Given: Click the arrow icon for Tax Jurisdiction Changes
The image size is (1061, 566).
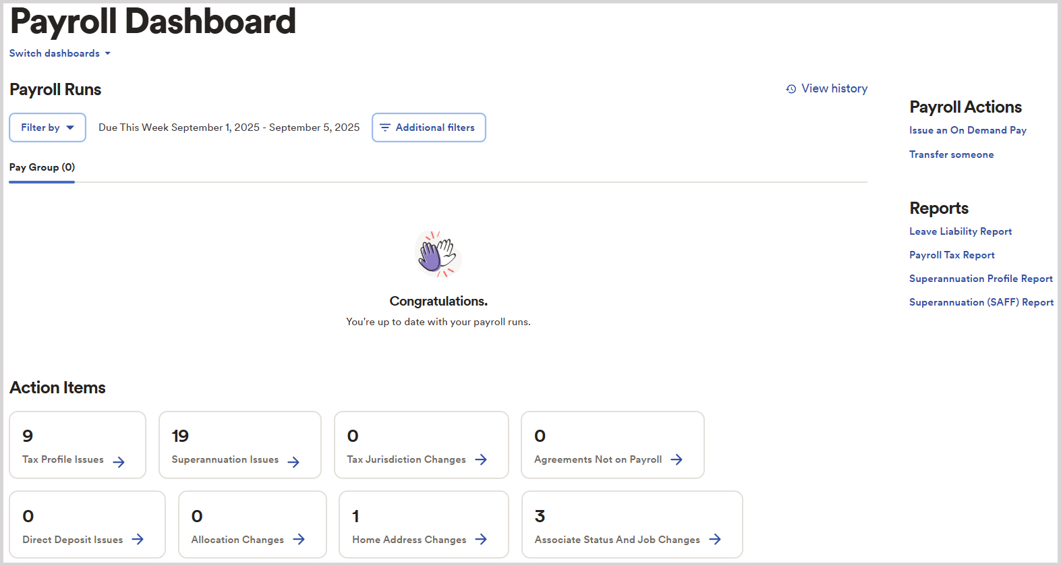Looking at the screenshot, I should pos(481,459).
